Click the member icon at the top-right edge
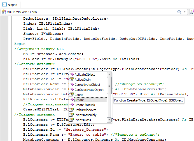The height and width of the screenshot is (141, 194). point(192,12)
